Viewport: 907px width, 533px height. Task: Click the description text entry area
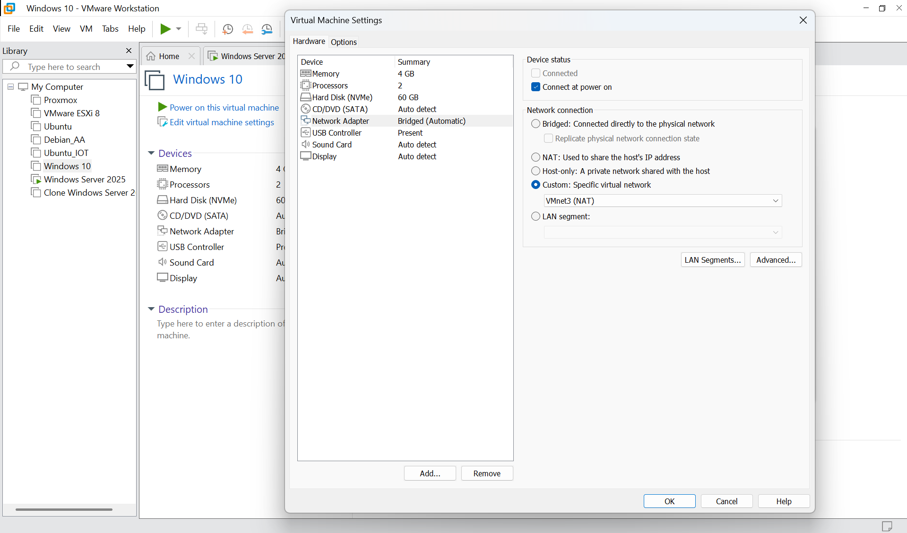click(221, 329)
